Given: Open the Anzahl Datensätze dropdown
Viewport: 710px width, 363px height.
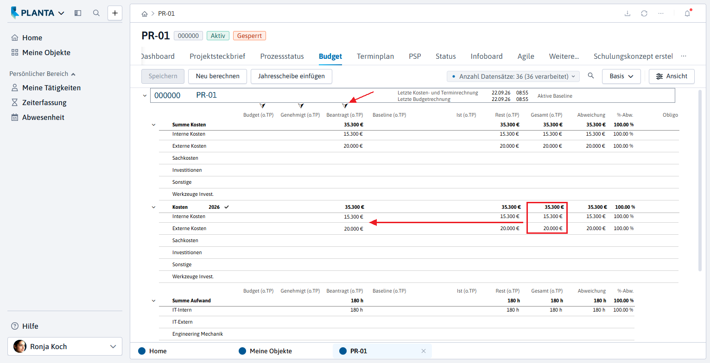Looking at the screenshot, I should [513, 76].
